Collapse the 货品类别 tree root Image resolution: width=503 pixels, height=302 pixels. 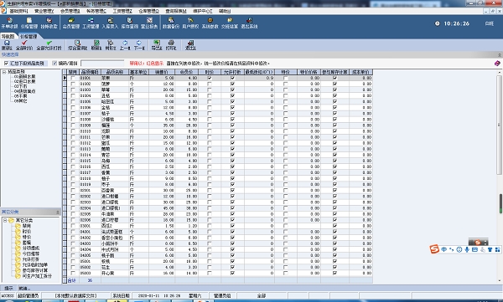coord(4,72)
